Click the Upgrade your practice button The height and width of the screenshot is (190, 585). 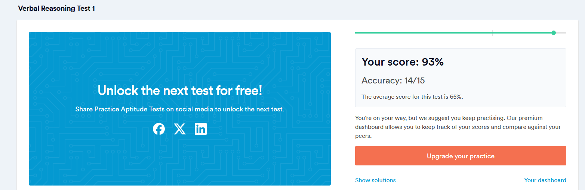(x=461, y=156)
